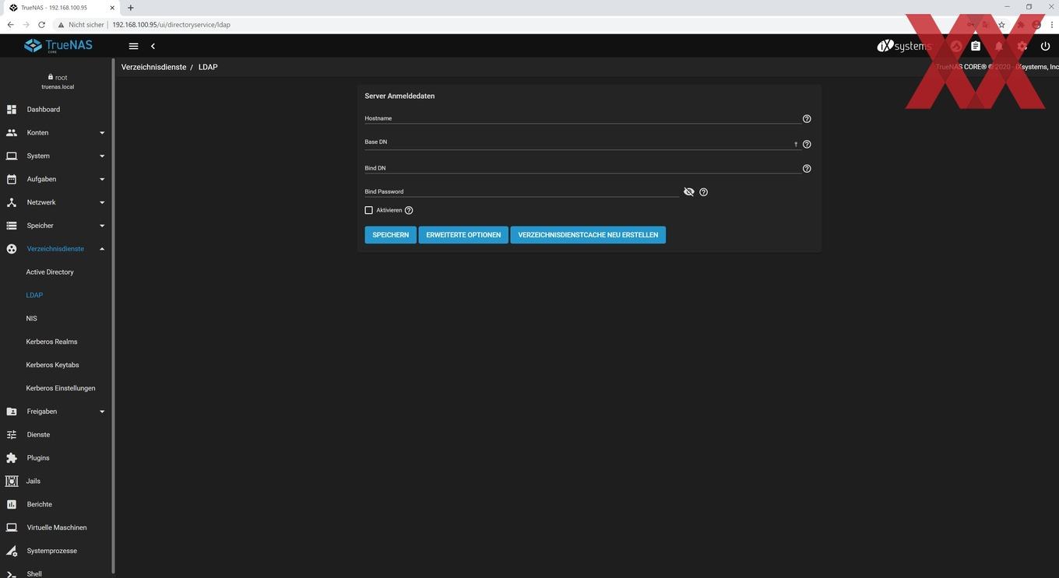The height and width of the screenshot is (578, 1059).
Task: Go back with the browser back arrow
Action: point(10,25)
